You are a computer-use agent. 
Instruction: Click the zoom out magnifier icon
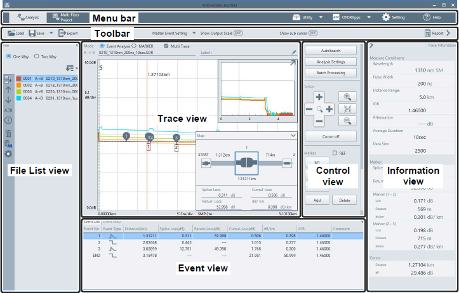point(347,121)
